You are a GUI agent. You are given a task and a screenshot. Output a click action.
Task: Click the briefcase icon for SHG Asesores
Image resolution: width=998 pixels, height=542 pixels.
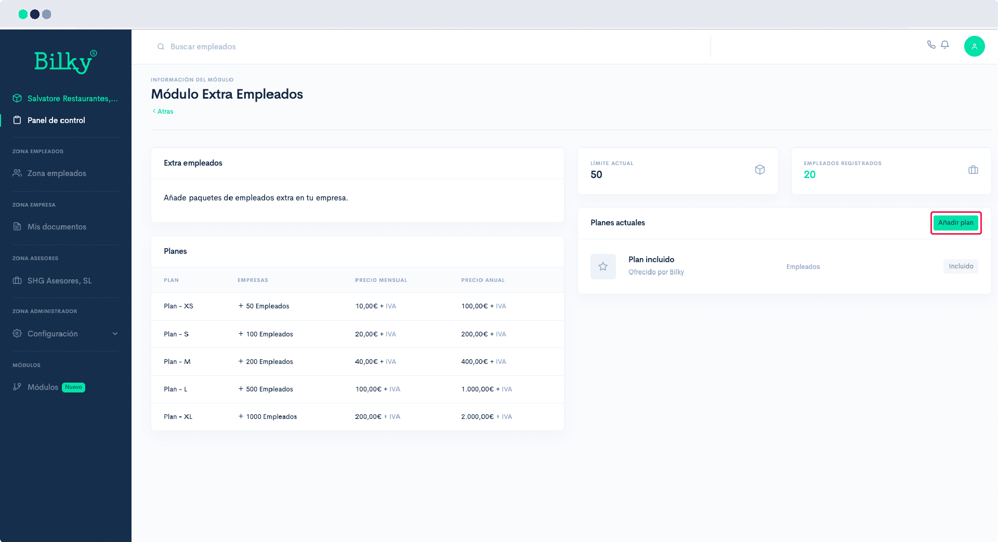(17, 280)
